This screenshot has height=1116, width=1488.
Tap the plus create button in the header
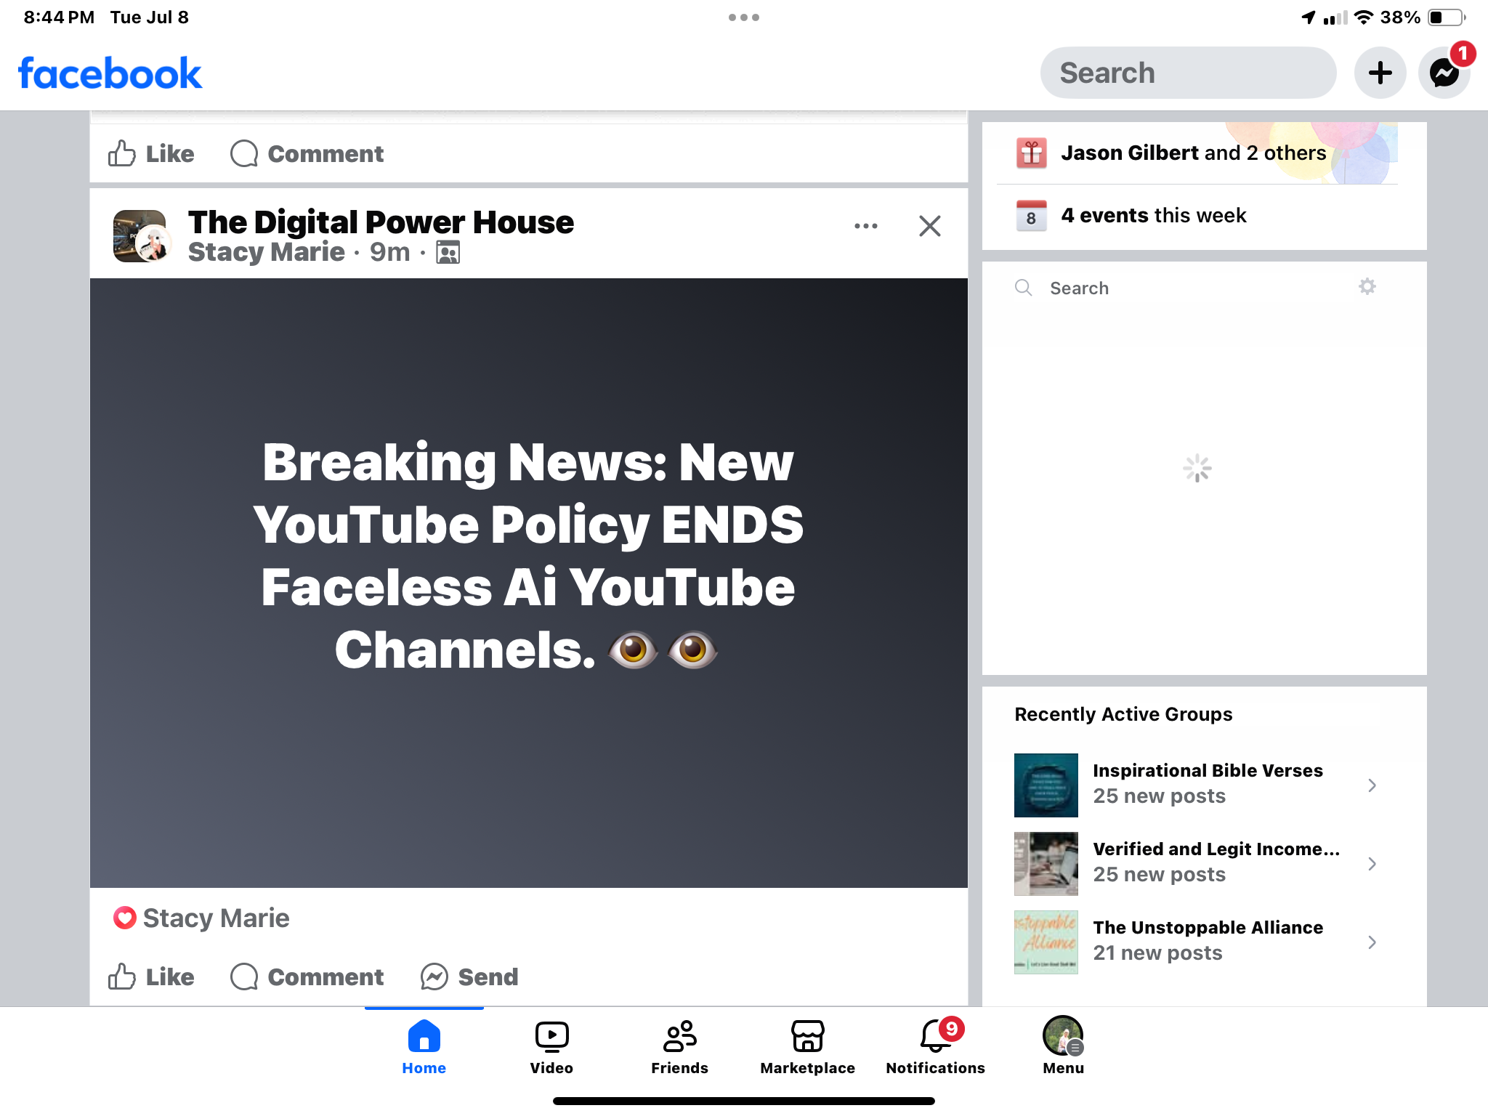click(1380, 73)
